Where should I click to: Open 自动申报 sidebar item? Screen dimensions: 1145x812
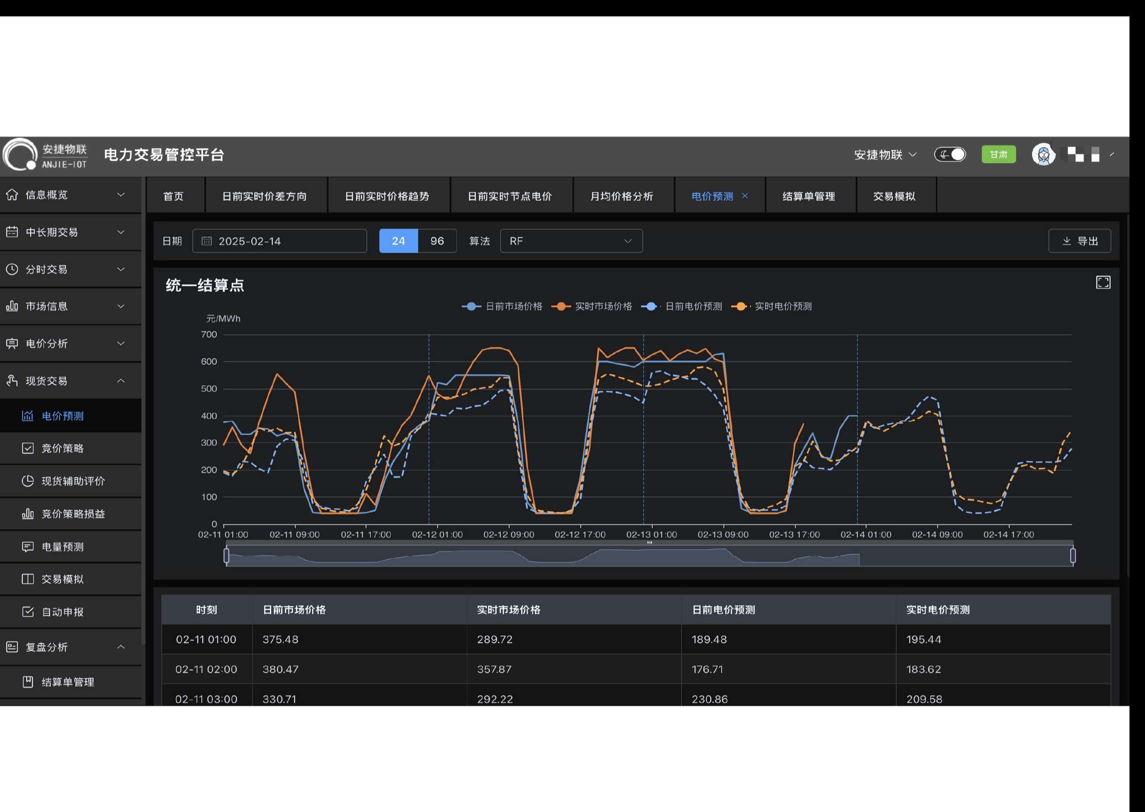63,611
